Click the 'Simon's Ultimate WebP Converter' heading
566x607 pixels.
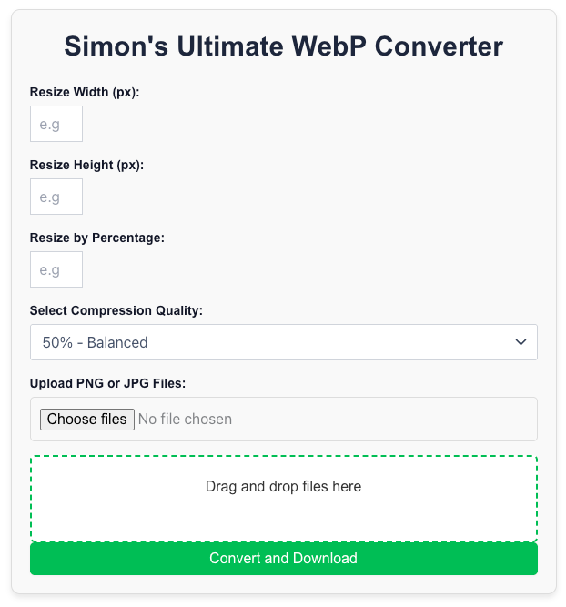(x=283, y=46)
